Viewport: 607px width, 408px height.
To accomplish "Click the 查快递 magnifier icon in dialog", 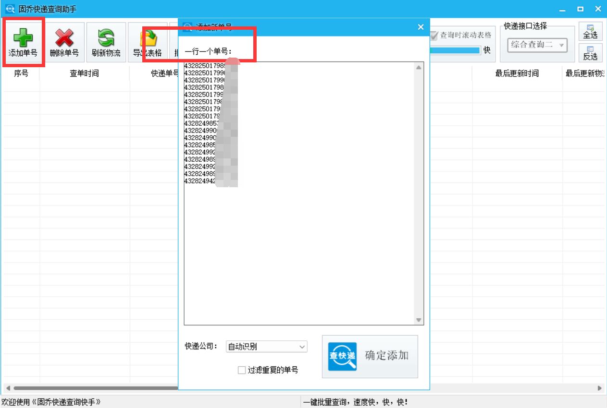I will tap(342, 357).
